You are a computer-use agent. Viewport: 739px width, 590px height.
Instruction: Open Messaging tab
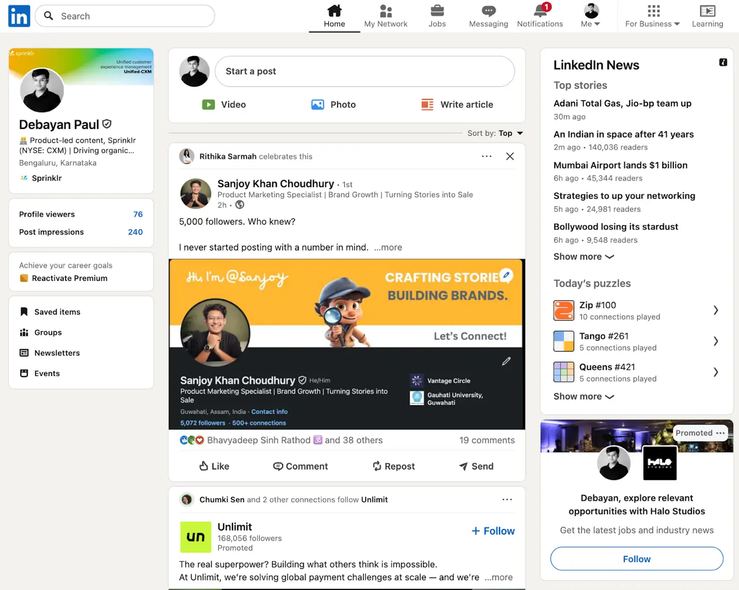coord(489,16)
